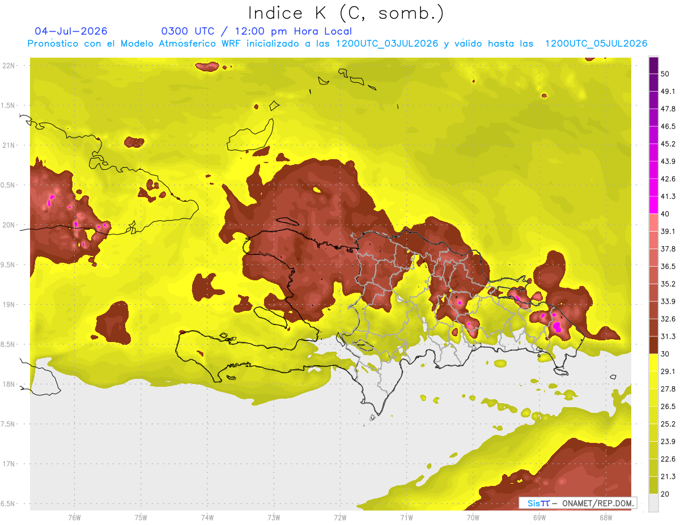Screen dimensions: 680x525
Task: Click the latitude label "19N"
Action: tap(9, 305)
